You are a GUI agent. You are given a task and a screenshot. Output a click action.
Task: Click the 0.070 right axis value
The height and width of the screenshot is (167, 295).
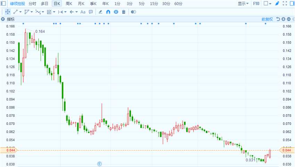click(x=287, y=124)
